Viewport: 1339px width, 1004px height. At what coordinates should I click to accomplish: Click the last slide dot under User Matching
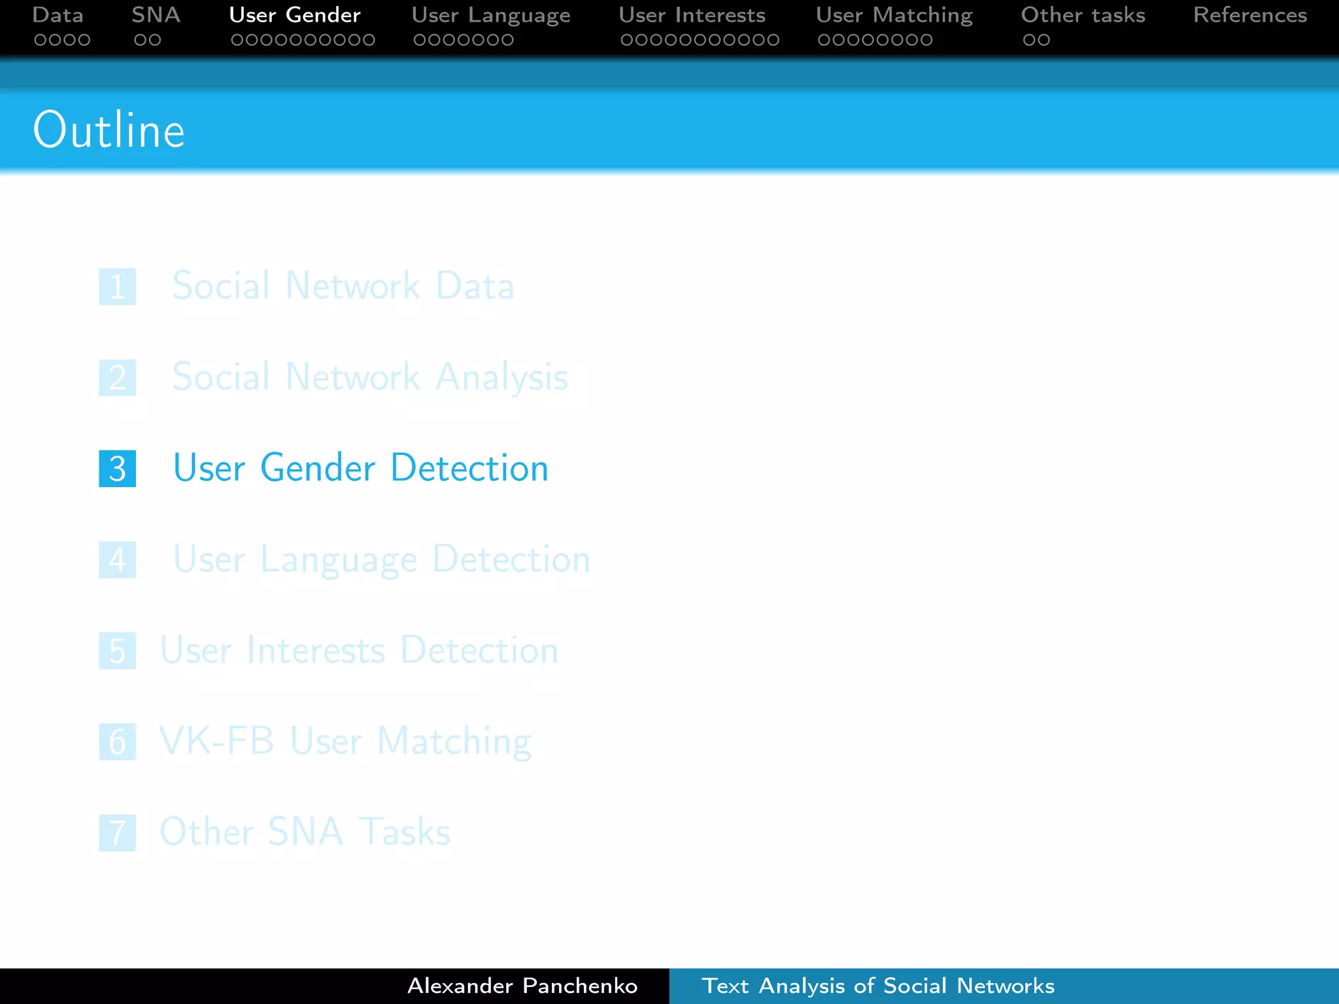(925, 40)
